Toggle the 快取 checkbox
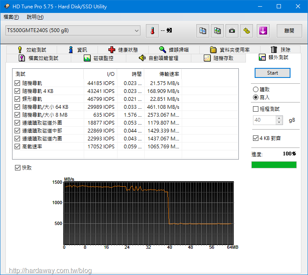The width and height of the screenshot is (308, 275). point(18,168)
